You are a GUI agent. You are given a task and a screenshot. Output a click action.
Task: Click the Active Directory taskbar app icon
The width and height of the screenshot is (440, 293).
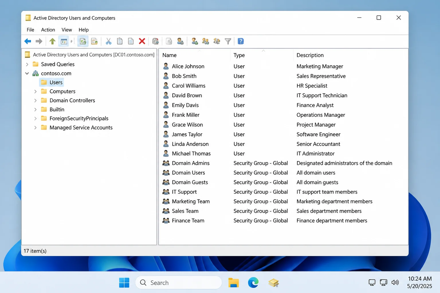click(274, 283)
